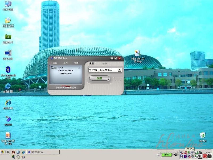213x160 pixels.
Task: Open the 我的电脑 desktop icon
Action: pyautogui.click(x=8, y=4)
